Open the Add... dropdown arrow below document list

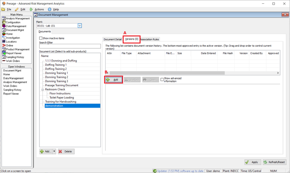tap(54, 151)
